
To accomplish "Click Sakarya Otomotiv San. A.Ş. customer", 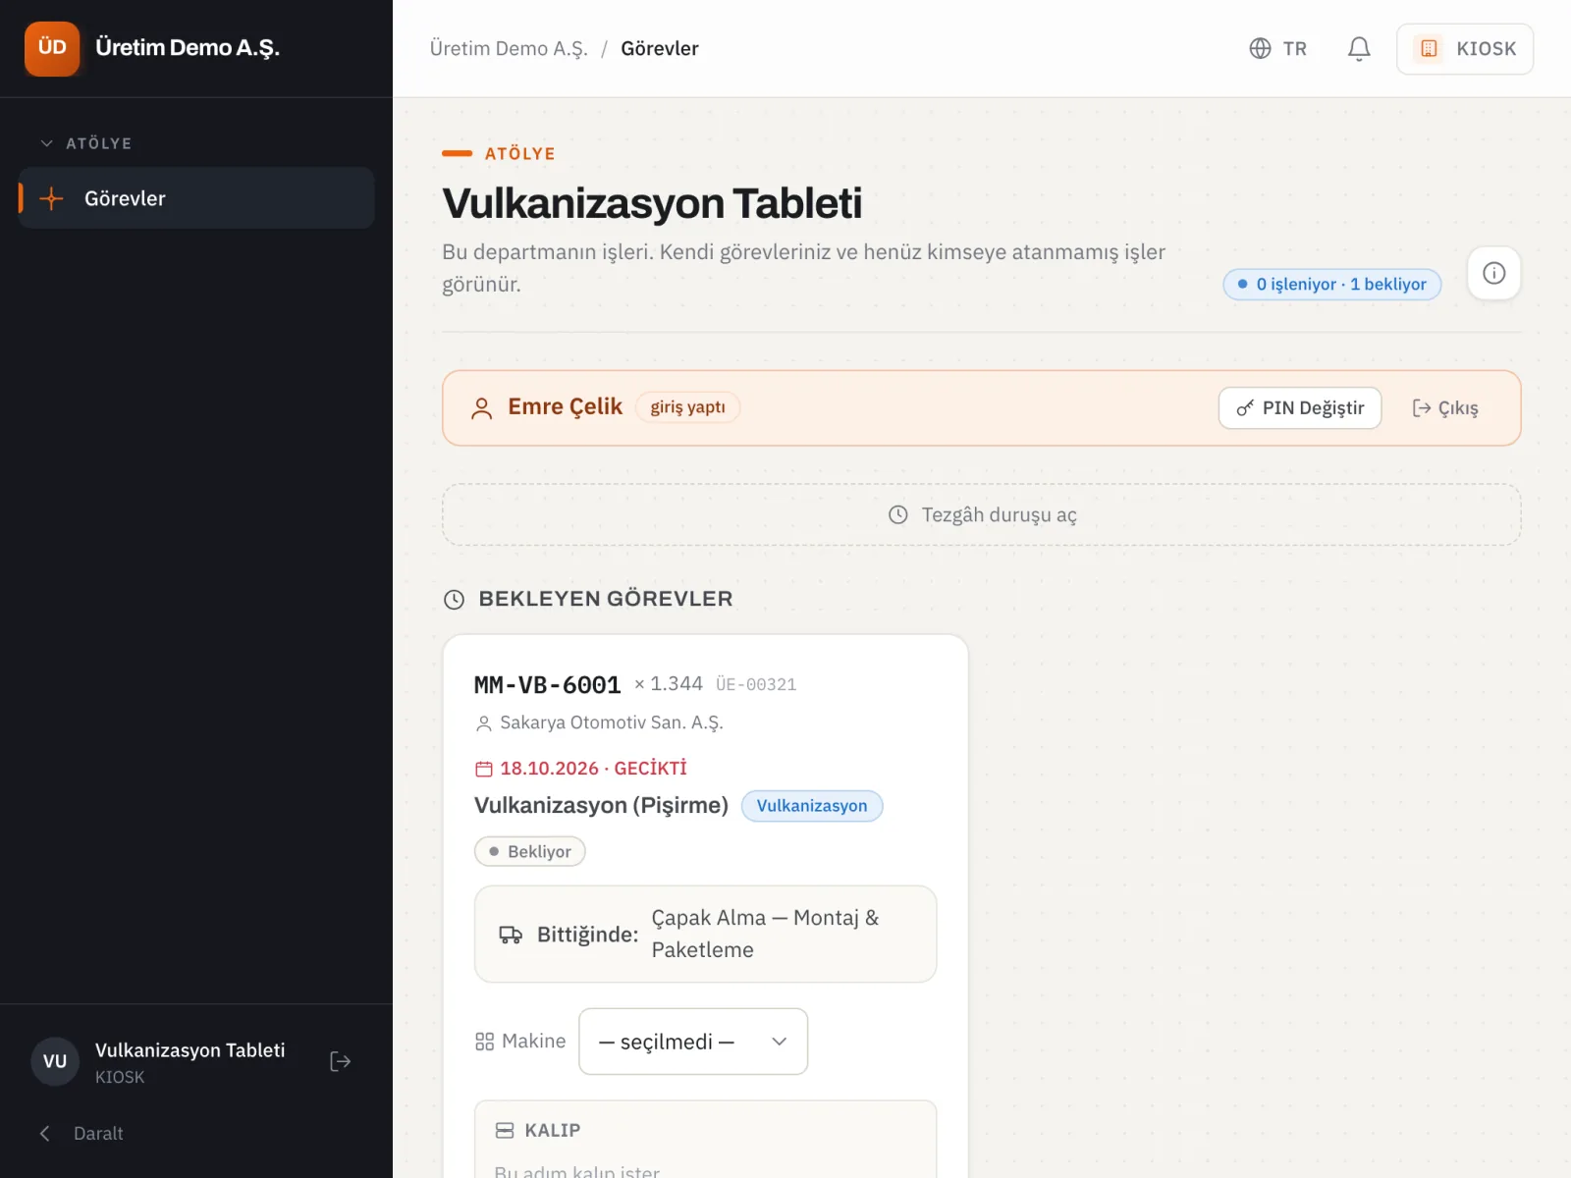I will click(x=611, y=723).
